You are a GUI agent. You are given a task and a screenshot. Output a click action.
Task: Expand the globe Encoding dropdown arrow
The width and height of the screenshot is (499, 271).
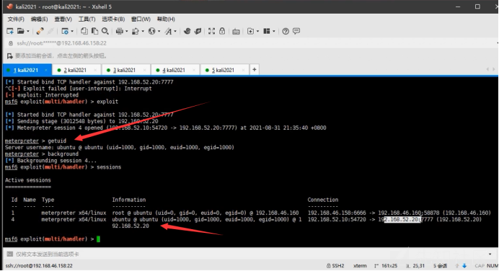[x=159, y=31]
